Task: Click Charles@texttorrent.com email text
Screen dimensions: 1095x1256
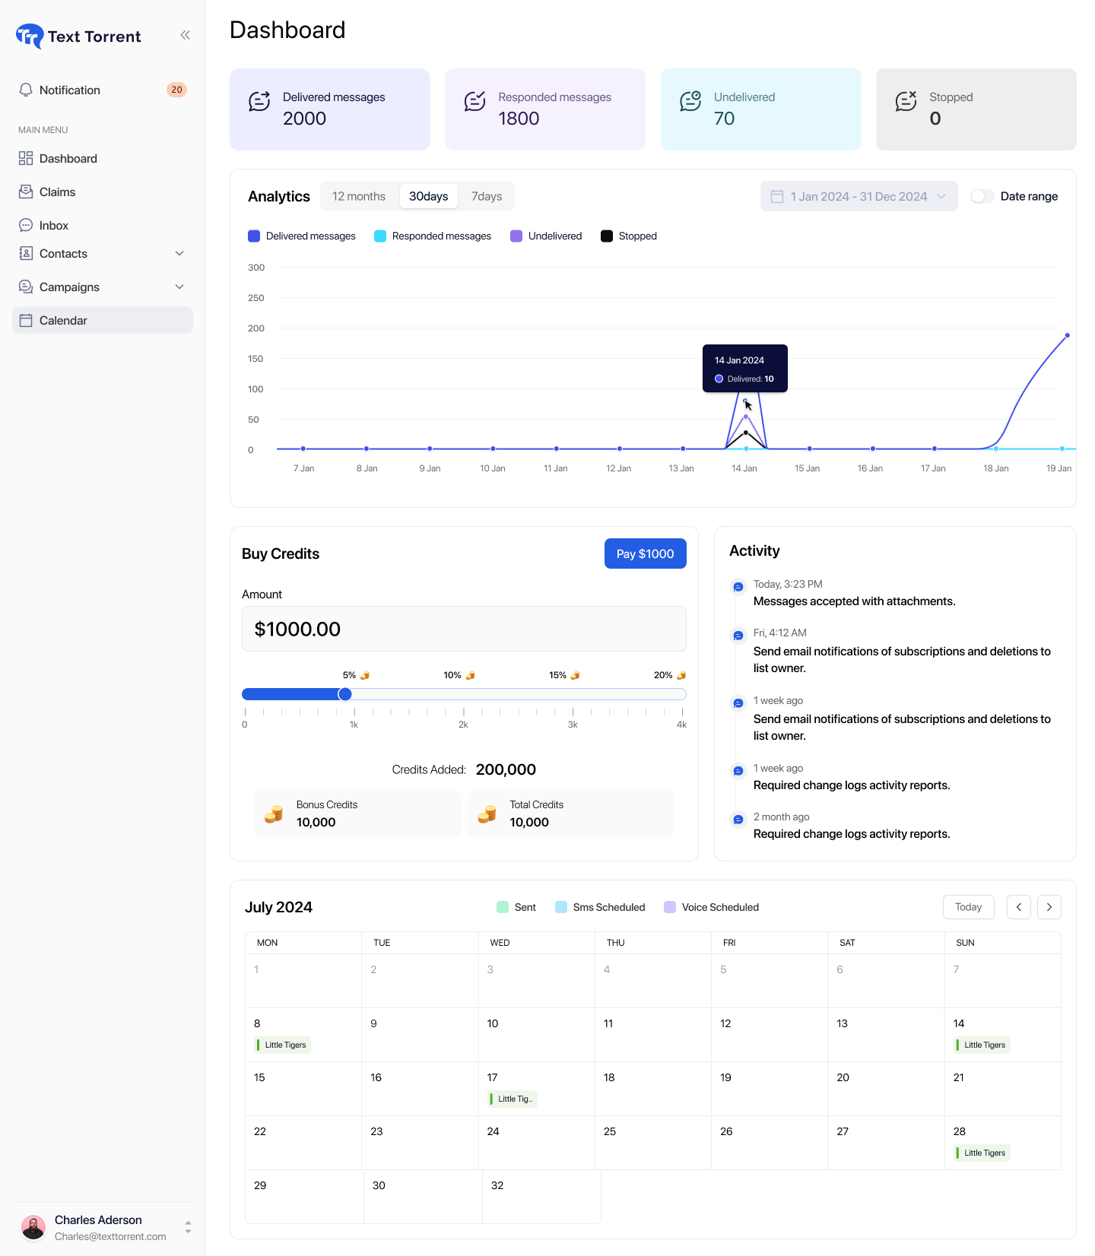Action: (110, 1236)
